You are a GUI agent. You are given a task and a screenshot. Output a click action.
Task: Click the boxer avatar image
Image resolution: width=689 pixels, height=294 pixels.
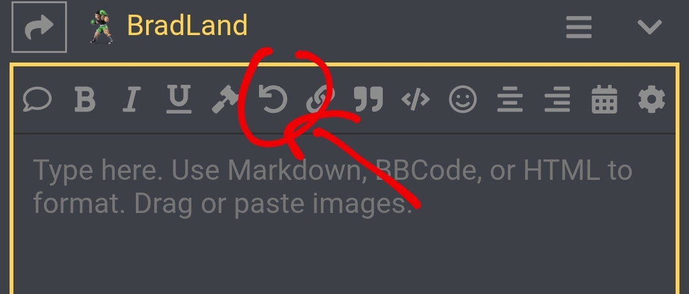point(101,26)
